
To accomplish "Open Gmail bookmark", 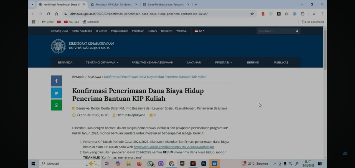I will tap(48, 22).
